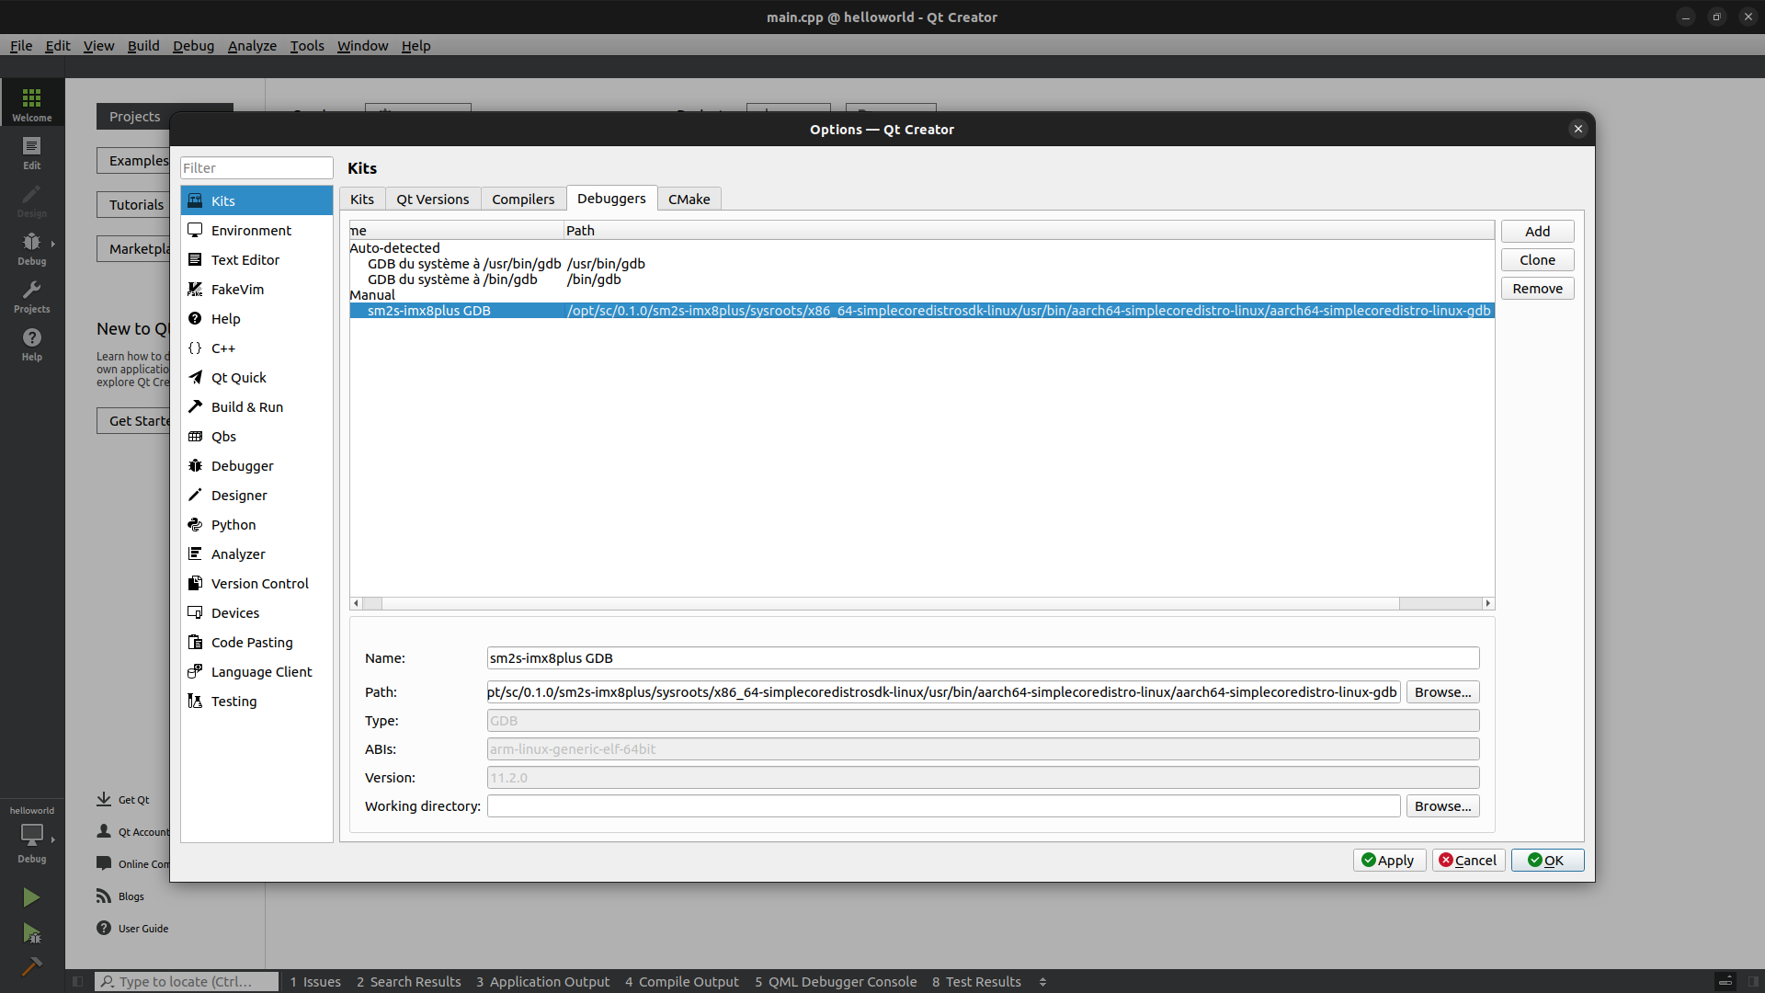Image resolution: width=1765 pixels, height=993 pixels.
Task: Open the Analyze menu
Action: (x=252, y=46)
